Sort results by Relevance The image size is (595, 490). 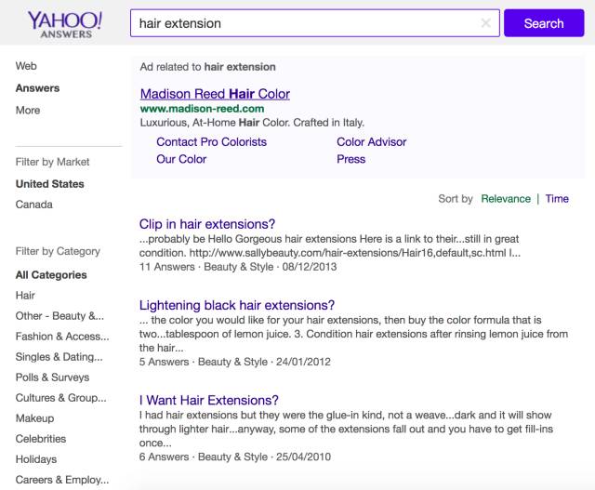coord(506,198)
